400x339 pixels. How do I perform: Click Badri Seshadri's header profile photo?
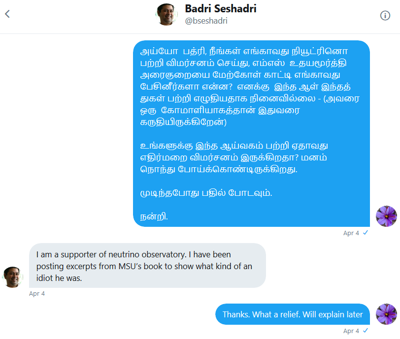coord(167,14)
